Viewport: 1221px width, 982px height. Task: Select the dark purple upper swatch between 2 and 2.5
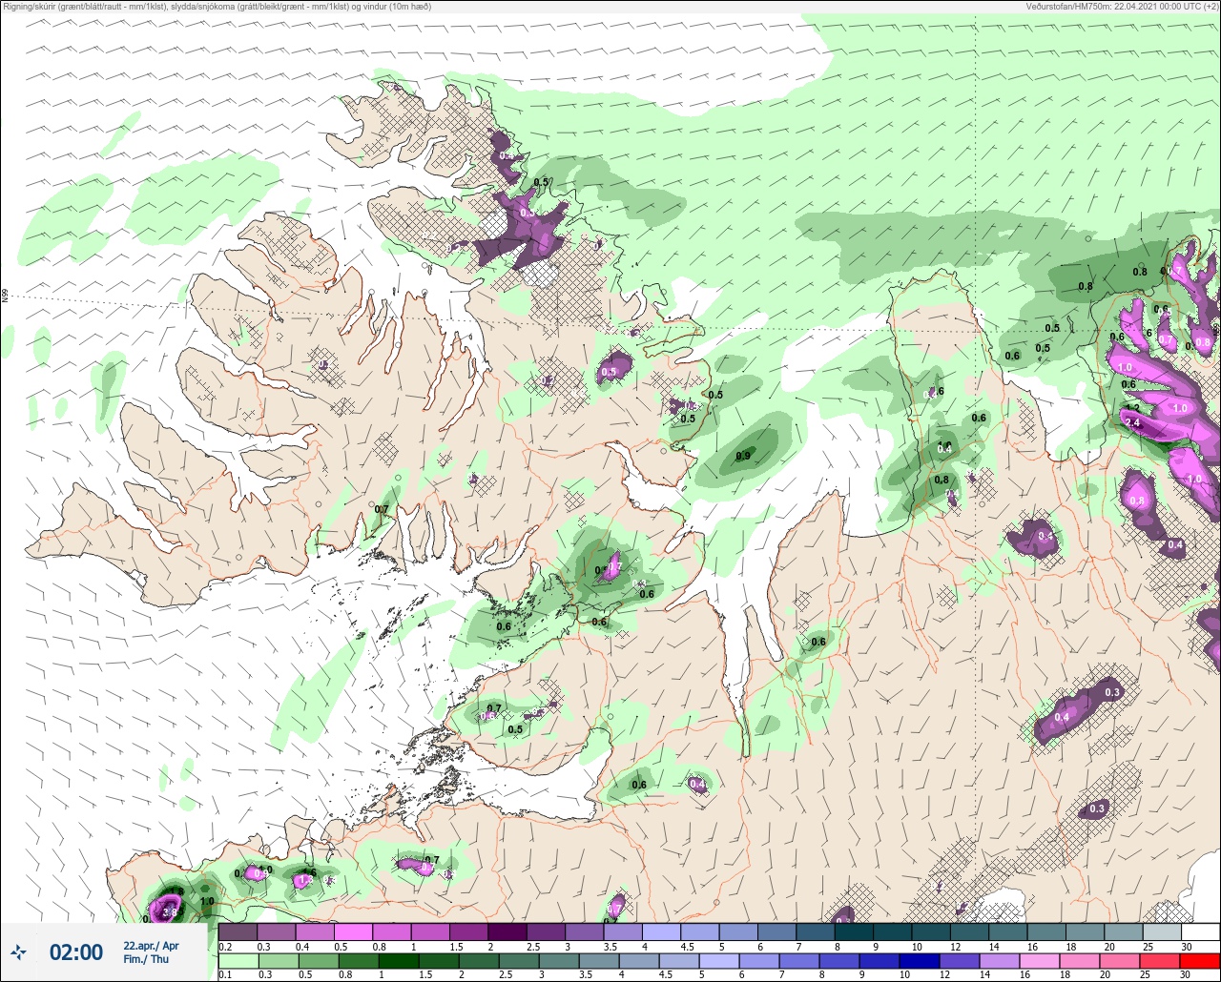coord(507,931)
